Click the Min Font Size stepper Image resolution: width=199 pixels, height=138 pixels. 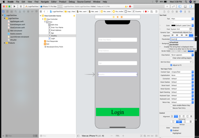click(193, 62)
